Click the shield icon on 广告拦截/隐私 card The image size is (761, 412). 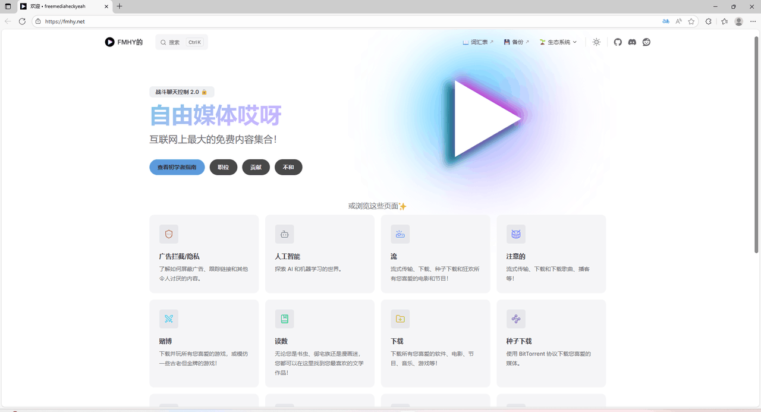click(x=169, y=234)
